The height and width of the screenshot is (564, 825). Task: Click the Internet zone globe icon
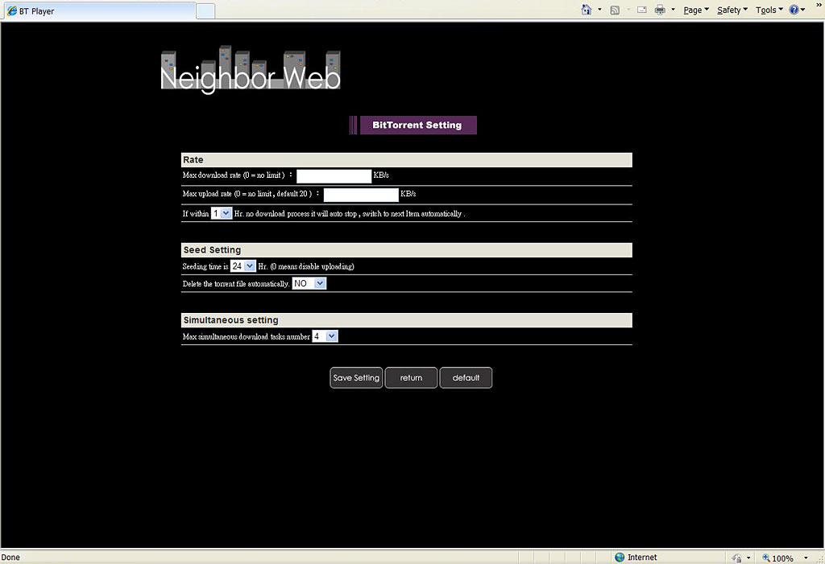point(620,558)
